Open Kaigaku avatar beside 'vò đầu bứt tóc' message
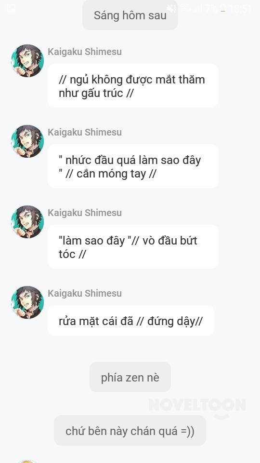260x463 pixels. coord(27,222)
